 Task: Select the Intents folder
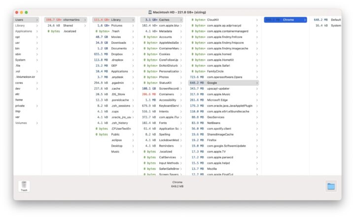pos(162,111)
